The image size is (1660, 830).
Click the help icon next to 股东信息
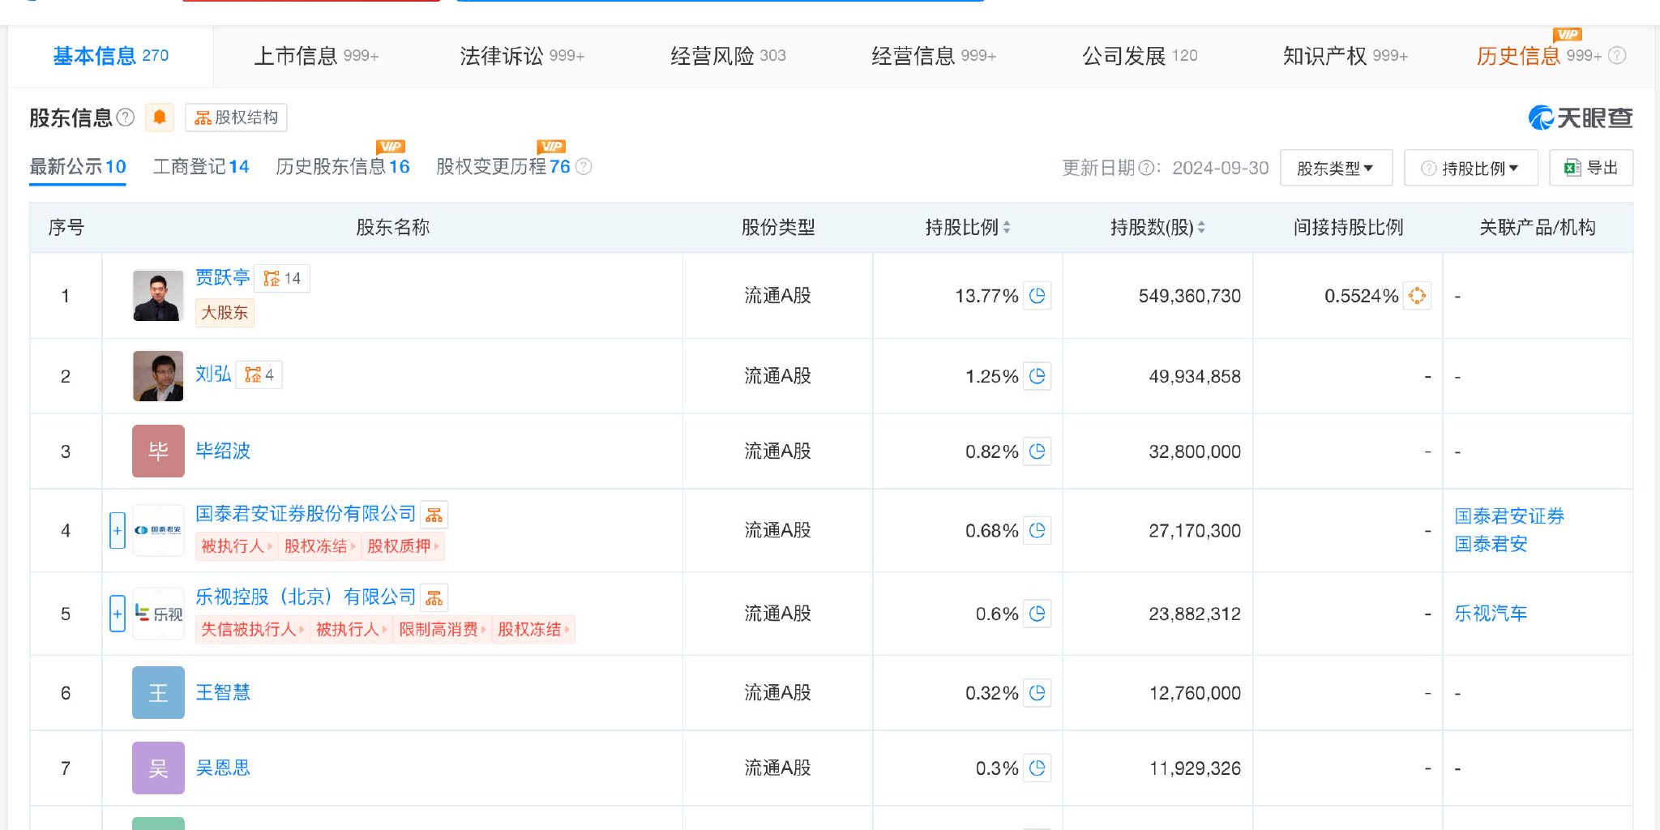pos(126,118)
